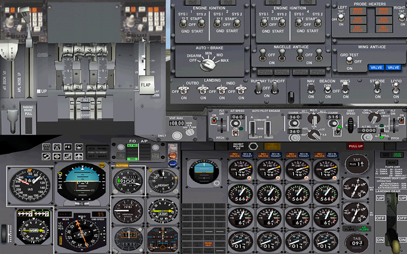Click the FE flight engineer panel icon
The height and width of the screenshot is (254, 407).
tap(68, 147)
